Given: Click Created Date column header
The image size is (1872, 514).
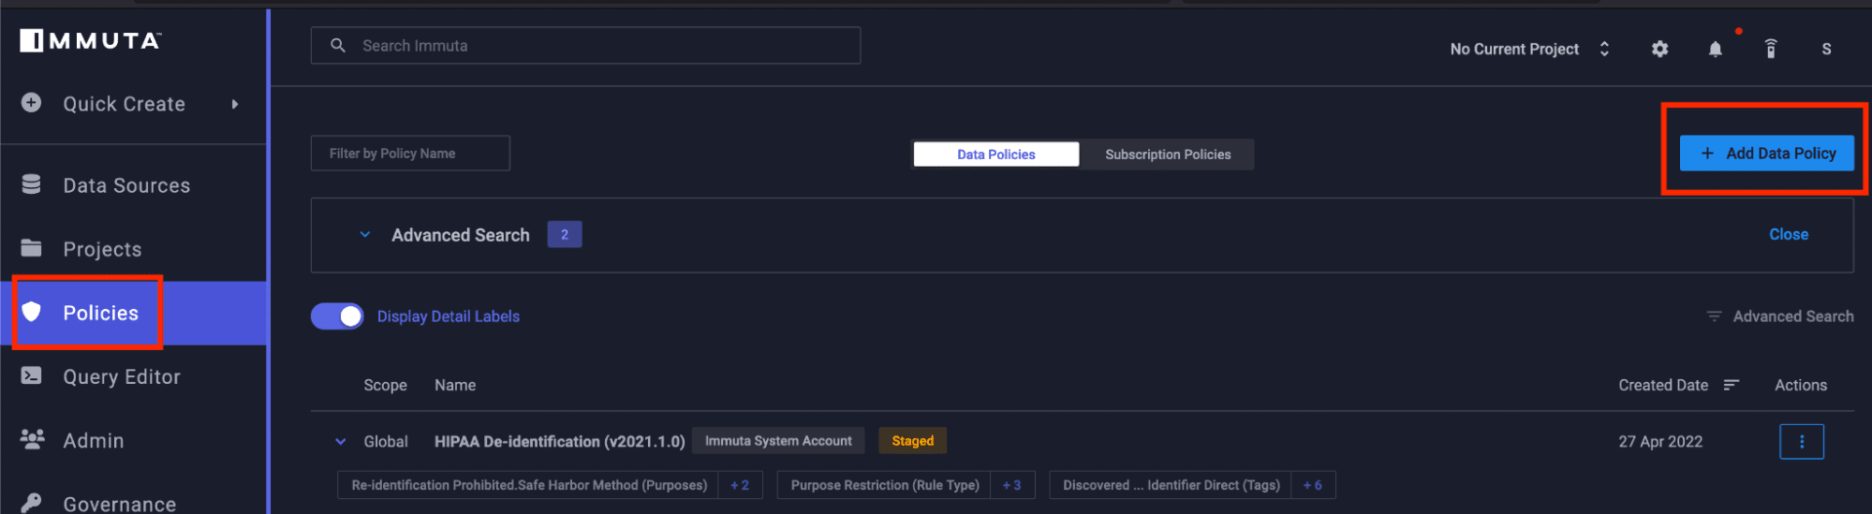Looking at the screenshot, I should click(1663, 385).
